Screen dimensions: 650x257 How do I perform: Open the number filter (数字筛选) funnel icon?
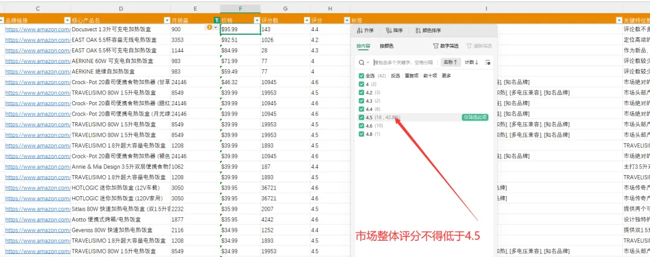(435, 46)
